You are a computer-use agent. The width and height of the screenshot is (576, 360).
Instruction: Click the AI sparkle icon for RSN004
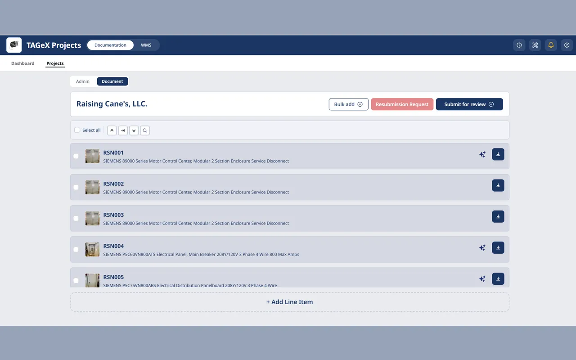click(482, 247)
